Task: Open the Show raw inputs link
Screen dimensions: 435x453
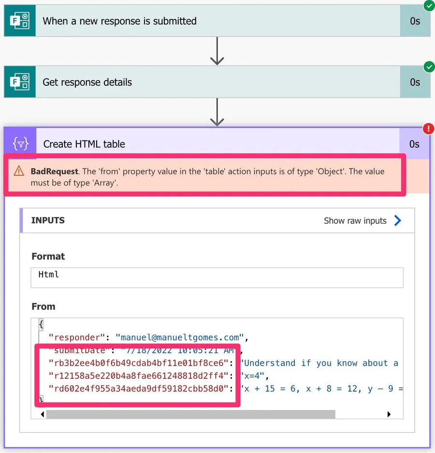Action: pos(355,221)
